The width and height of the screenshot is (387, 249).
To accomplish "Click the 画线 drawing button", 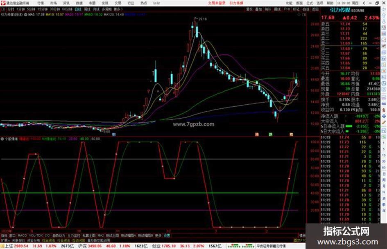I will pos(277,9).
